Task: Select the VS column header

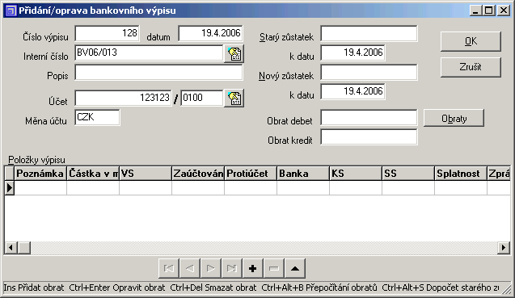Action: click(x=146, y=174)
